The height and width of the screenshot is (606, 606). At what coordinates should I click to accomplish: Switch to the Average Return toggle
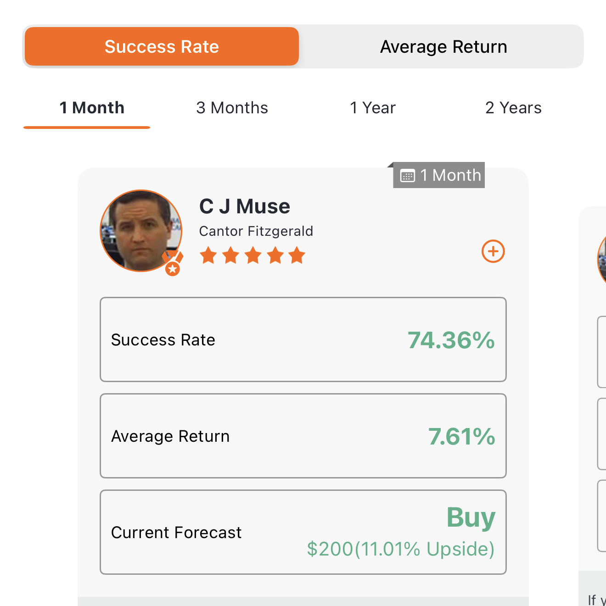pos(443,46)
